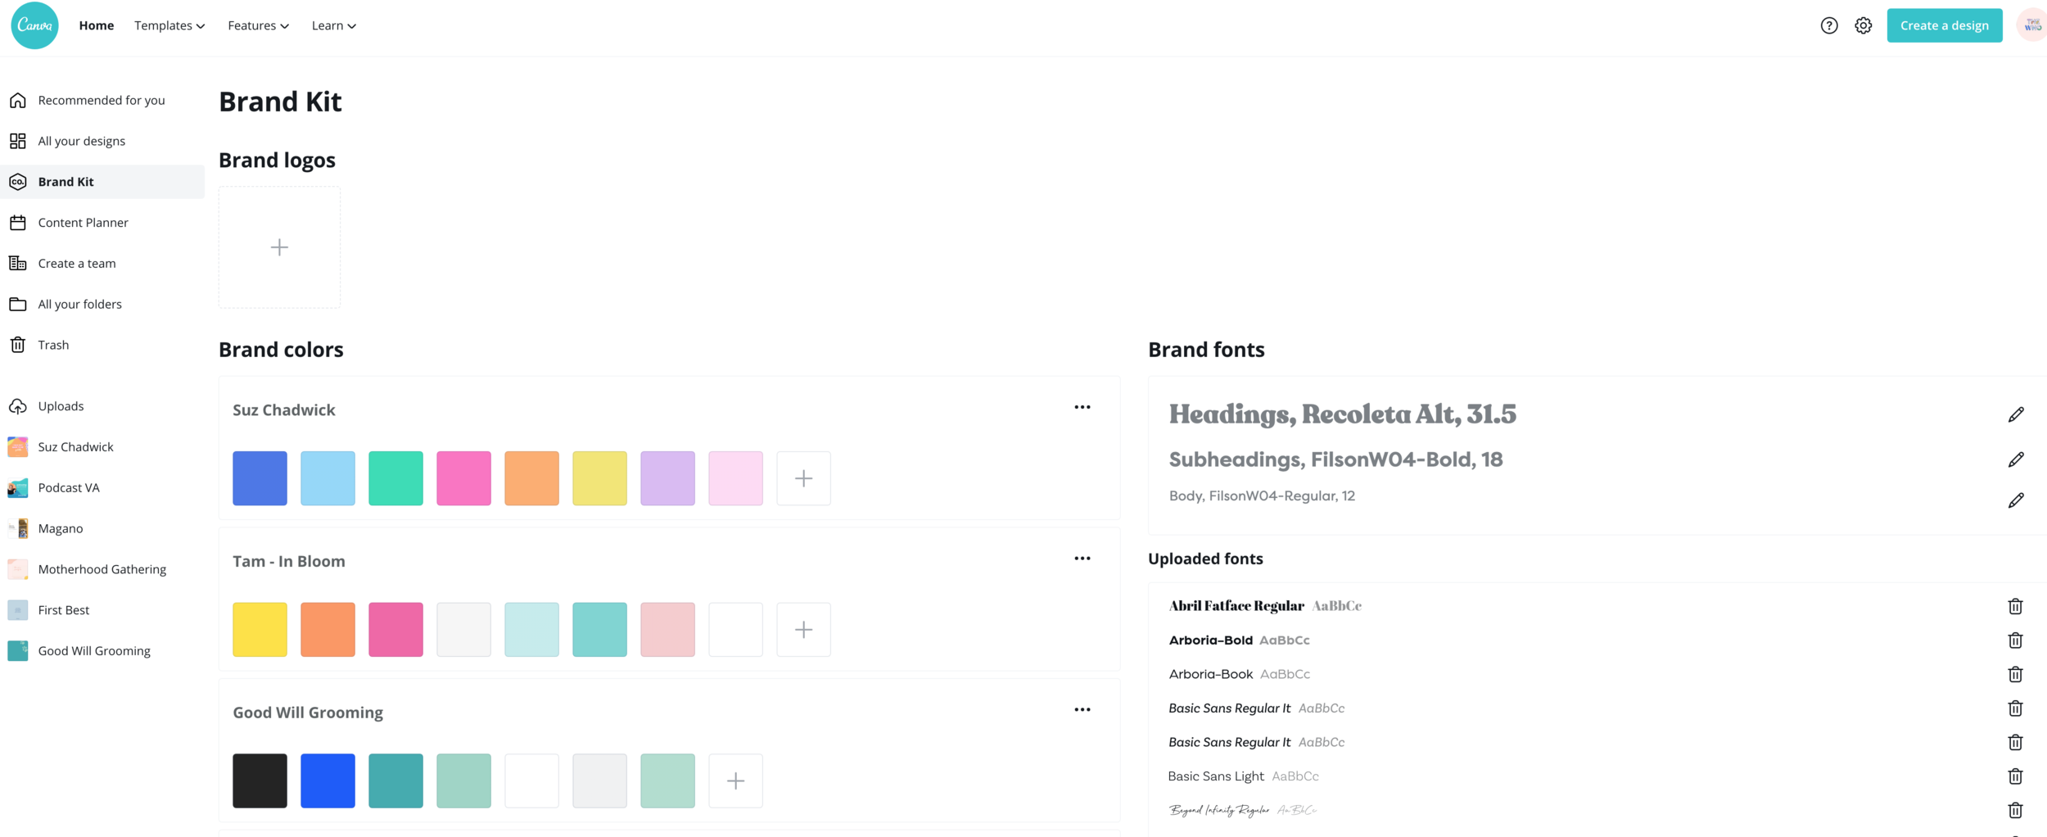Select black swatch in Good Will Grooming palette
The image size is (2047, 837).
point(260,781)
